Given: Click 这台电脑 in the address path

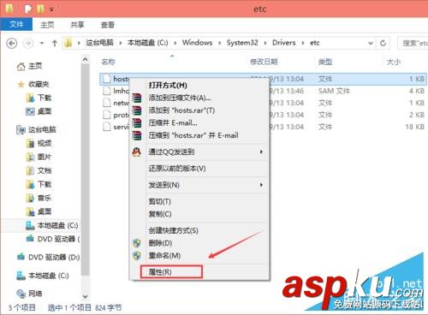Looking at the screenshot, I should [x=99, y=43].
